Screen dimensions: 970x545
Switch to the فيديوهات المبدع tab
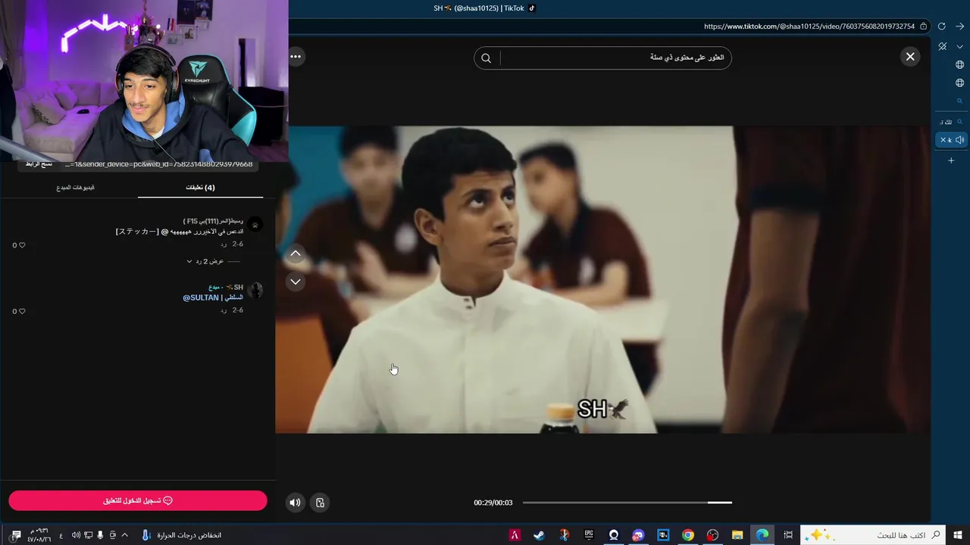[76, 187]
